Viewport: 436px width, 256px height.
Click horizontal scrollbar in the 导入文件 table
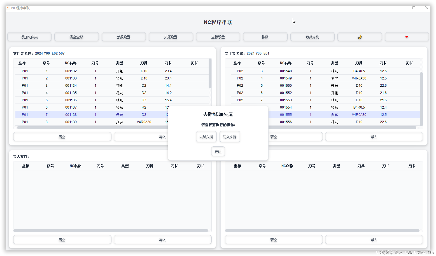(x=111, y=231)
